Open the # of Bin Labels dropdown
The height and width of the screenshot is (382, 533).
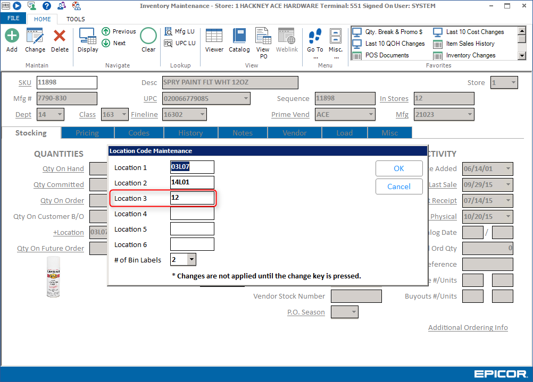coord(191,259)
